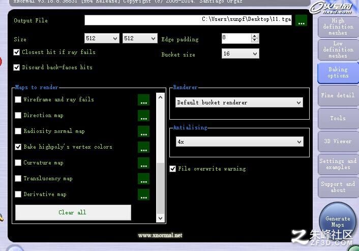Uncheck Bake highpoly's vertex colors

(x=18, y=147)
